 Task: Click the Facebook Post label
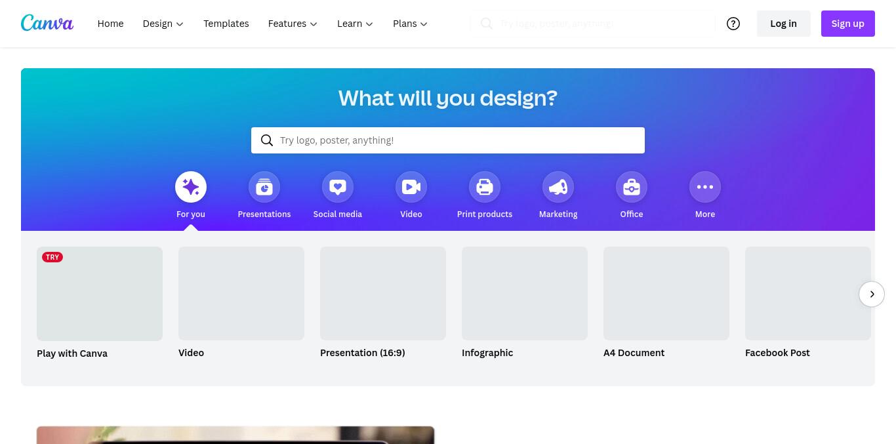(777, 353)
